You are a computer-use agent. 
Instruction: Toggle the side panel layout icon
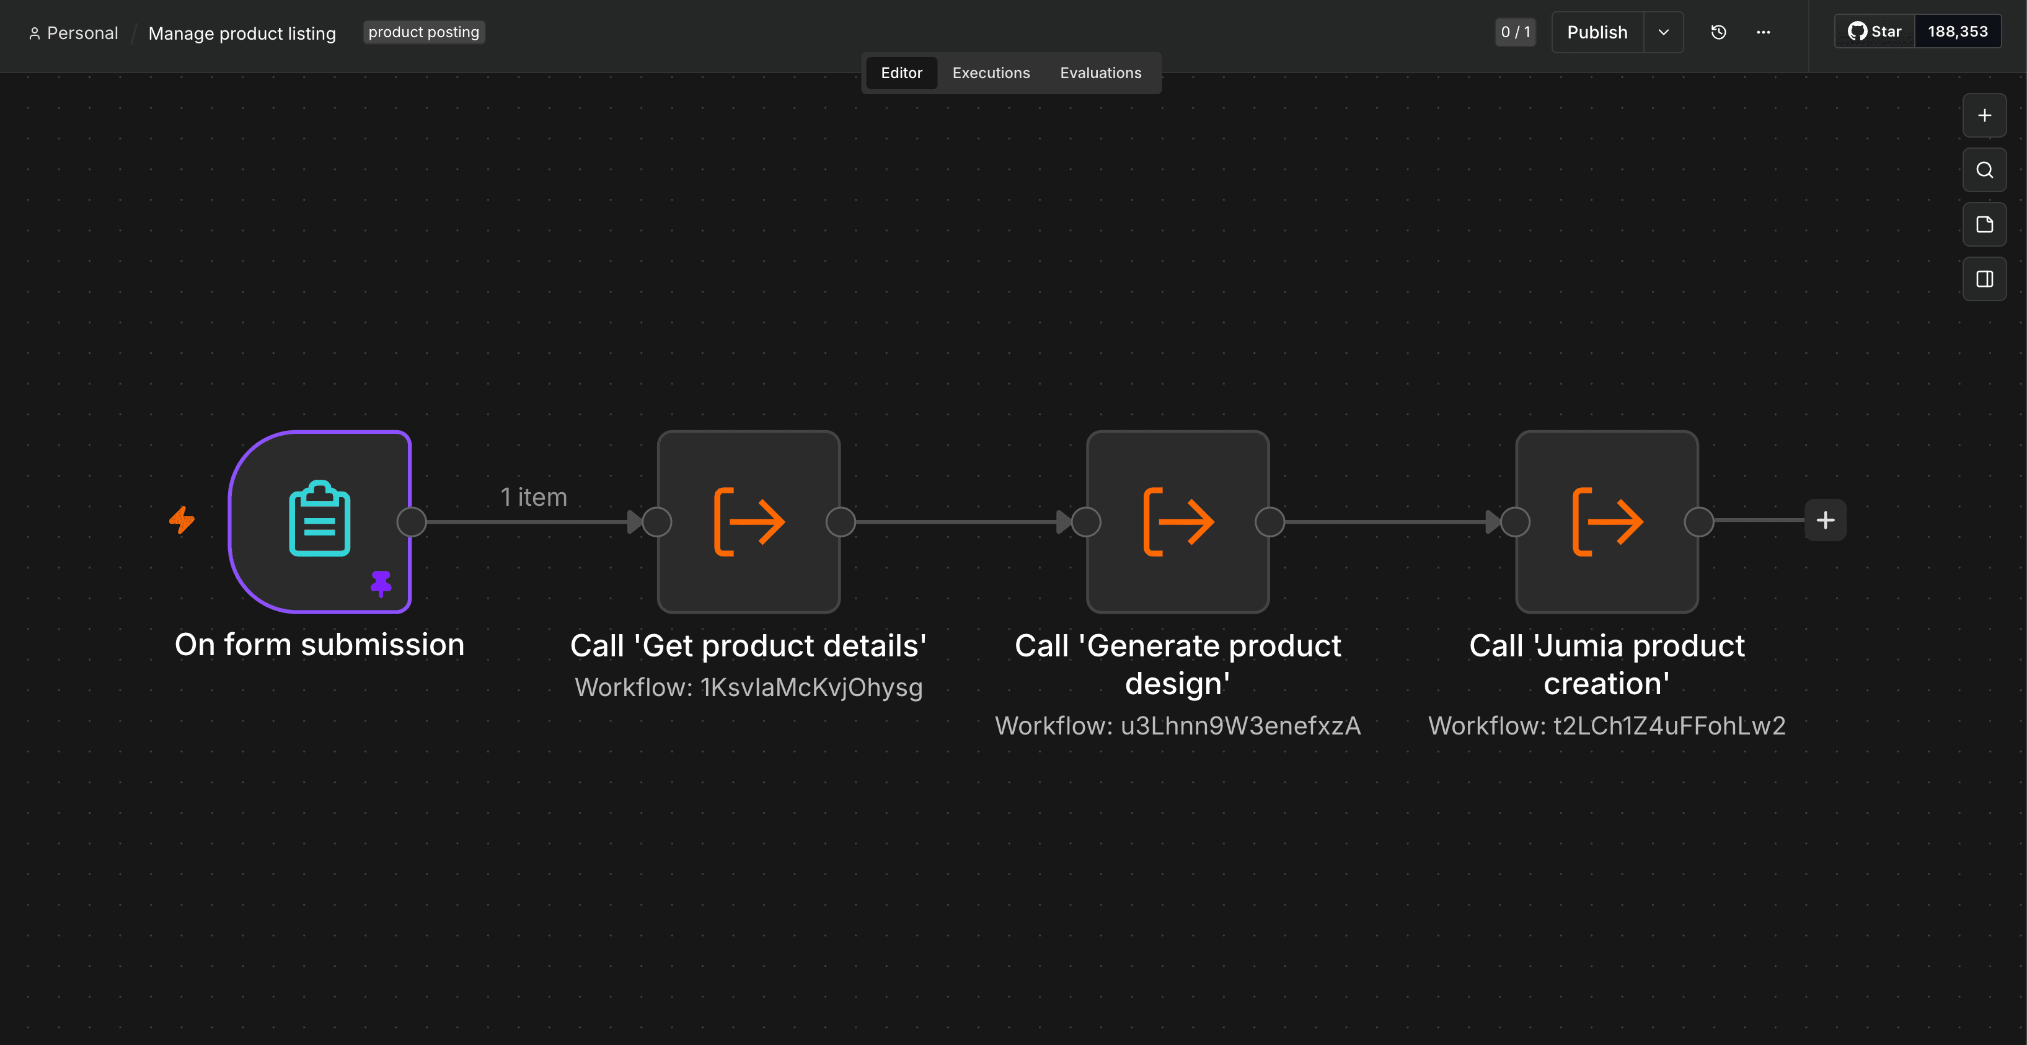coord(1984,278)
